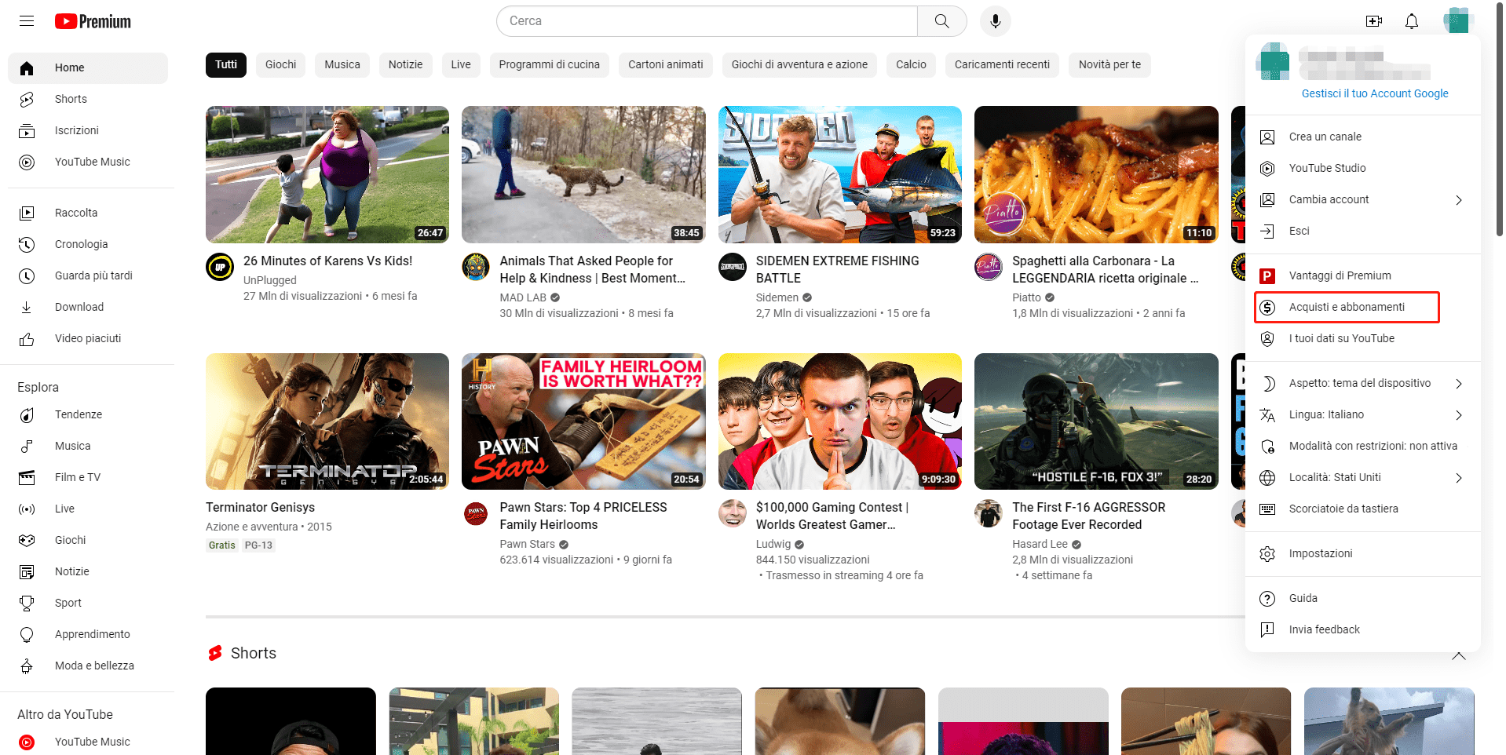Open Cronologia history entry
The image size is (1506, 755).
pos(88,244)
